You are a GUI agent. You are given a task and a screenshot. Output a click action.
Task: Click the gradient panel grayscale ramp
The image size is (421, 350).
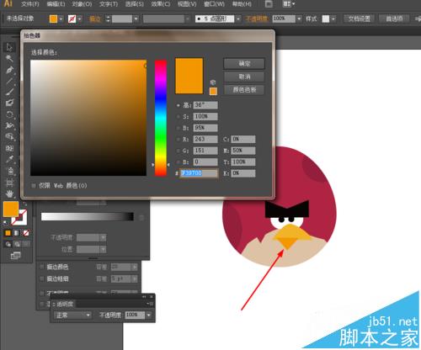coord(88,216)
